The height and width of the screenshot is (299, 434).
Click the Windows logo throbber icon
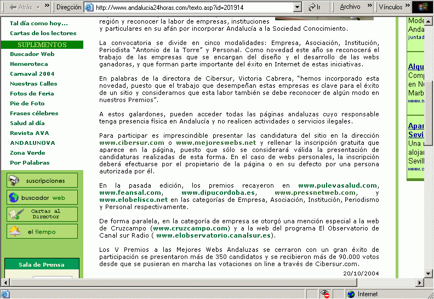coord(422,7)
